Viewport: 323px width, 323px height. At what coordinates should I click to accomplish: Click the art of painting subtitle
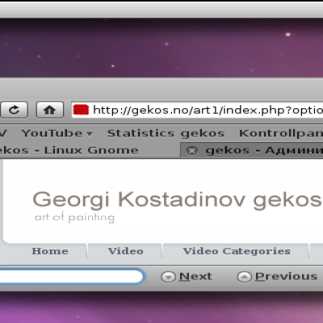[x=74, y=217]
